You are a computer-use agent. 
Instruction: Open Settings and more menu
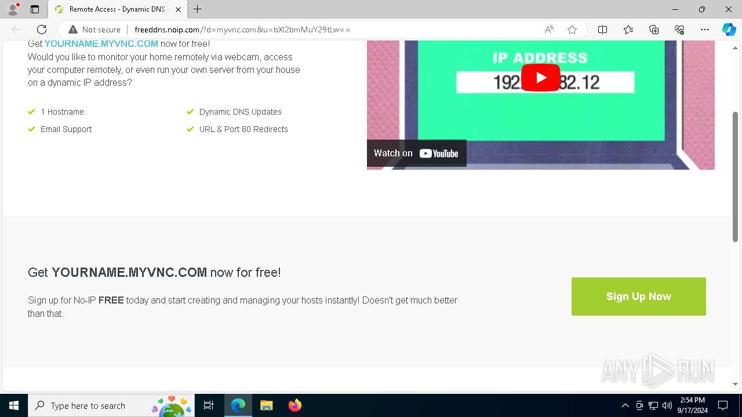pos(705,30)
